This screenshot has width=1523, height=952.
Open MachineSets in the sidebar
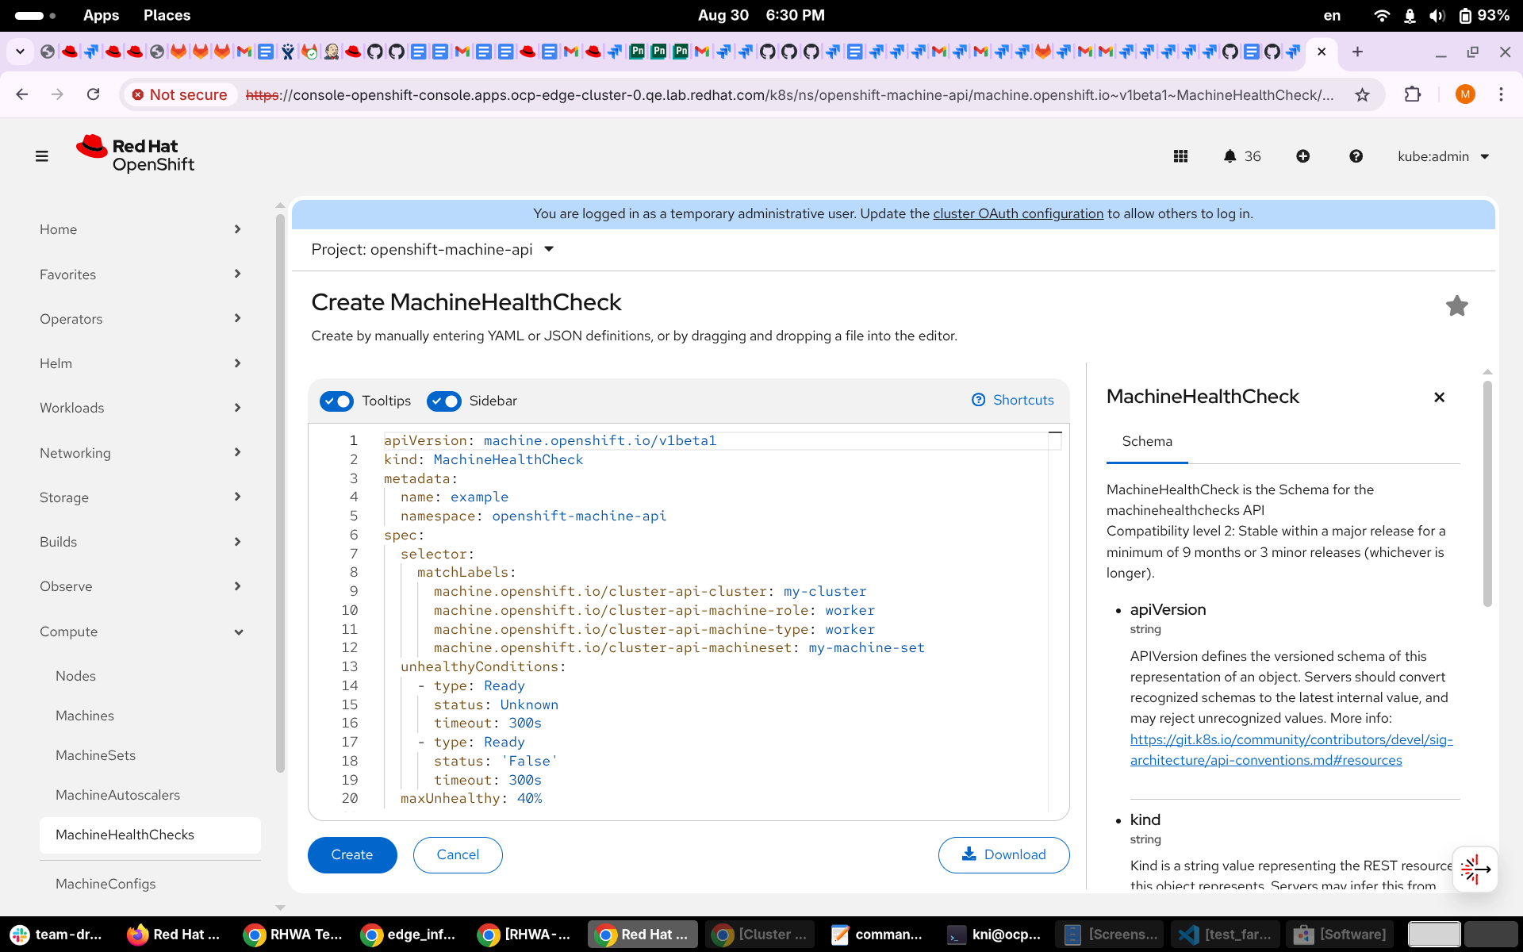(x=96, y=755)
